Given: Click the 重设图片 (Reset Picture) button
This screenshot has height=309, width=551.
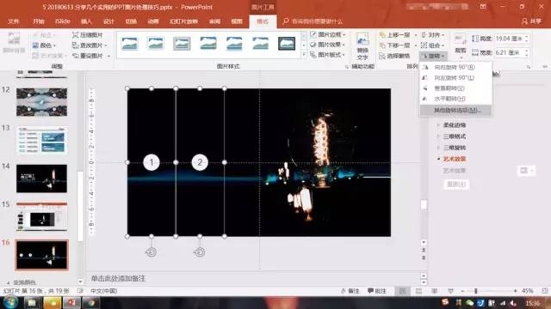Looking at the screenshot, I should tap(91, 56).
